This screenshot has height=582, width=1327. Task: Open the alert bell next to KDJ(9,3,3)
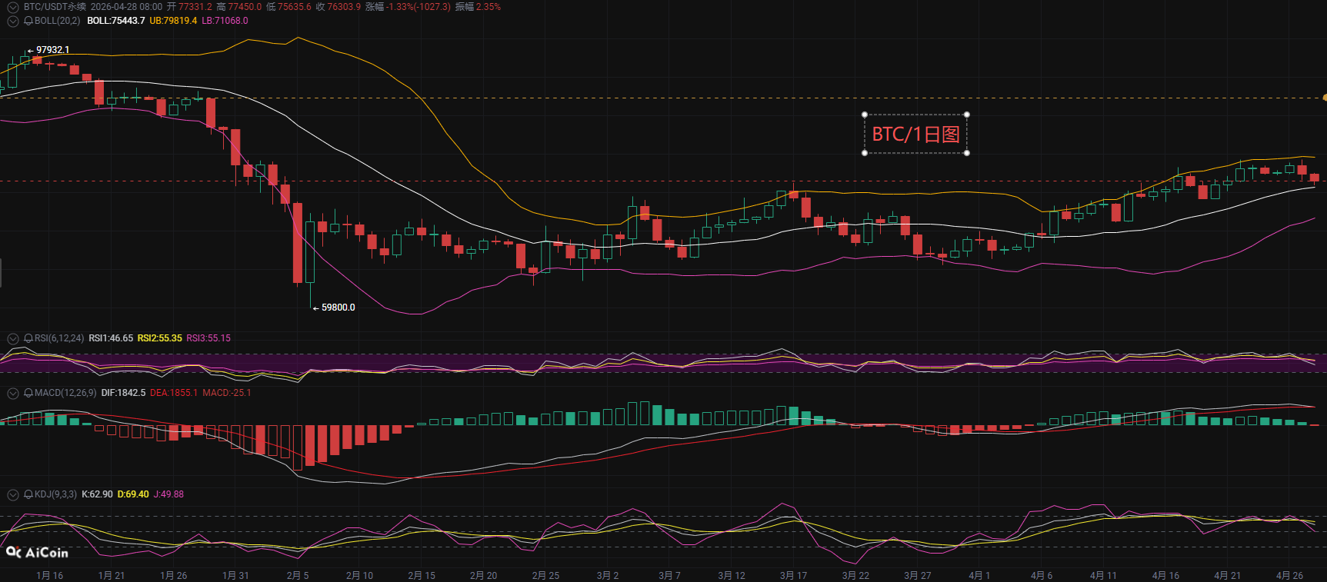[28, 494]
